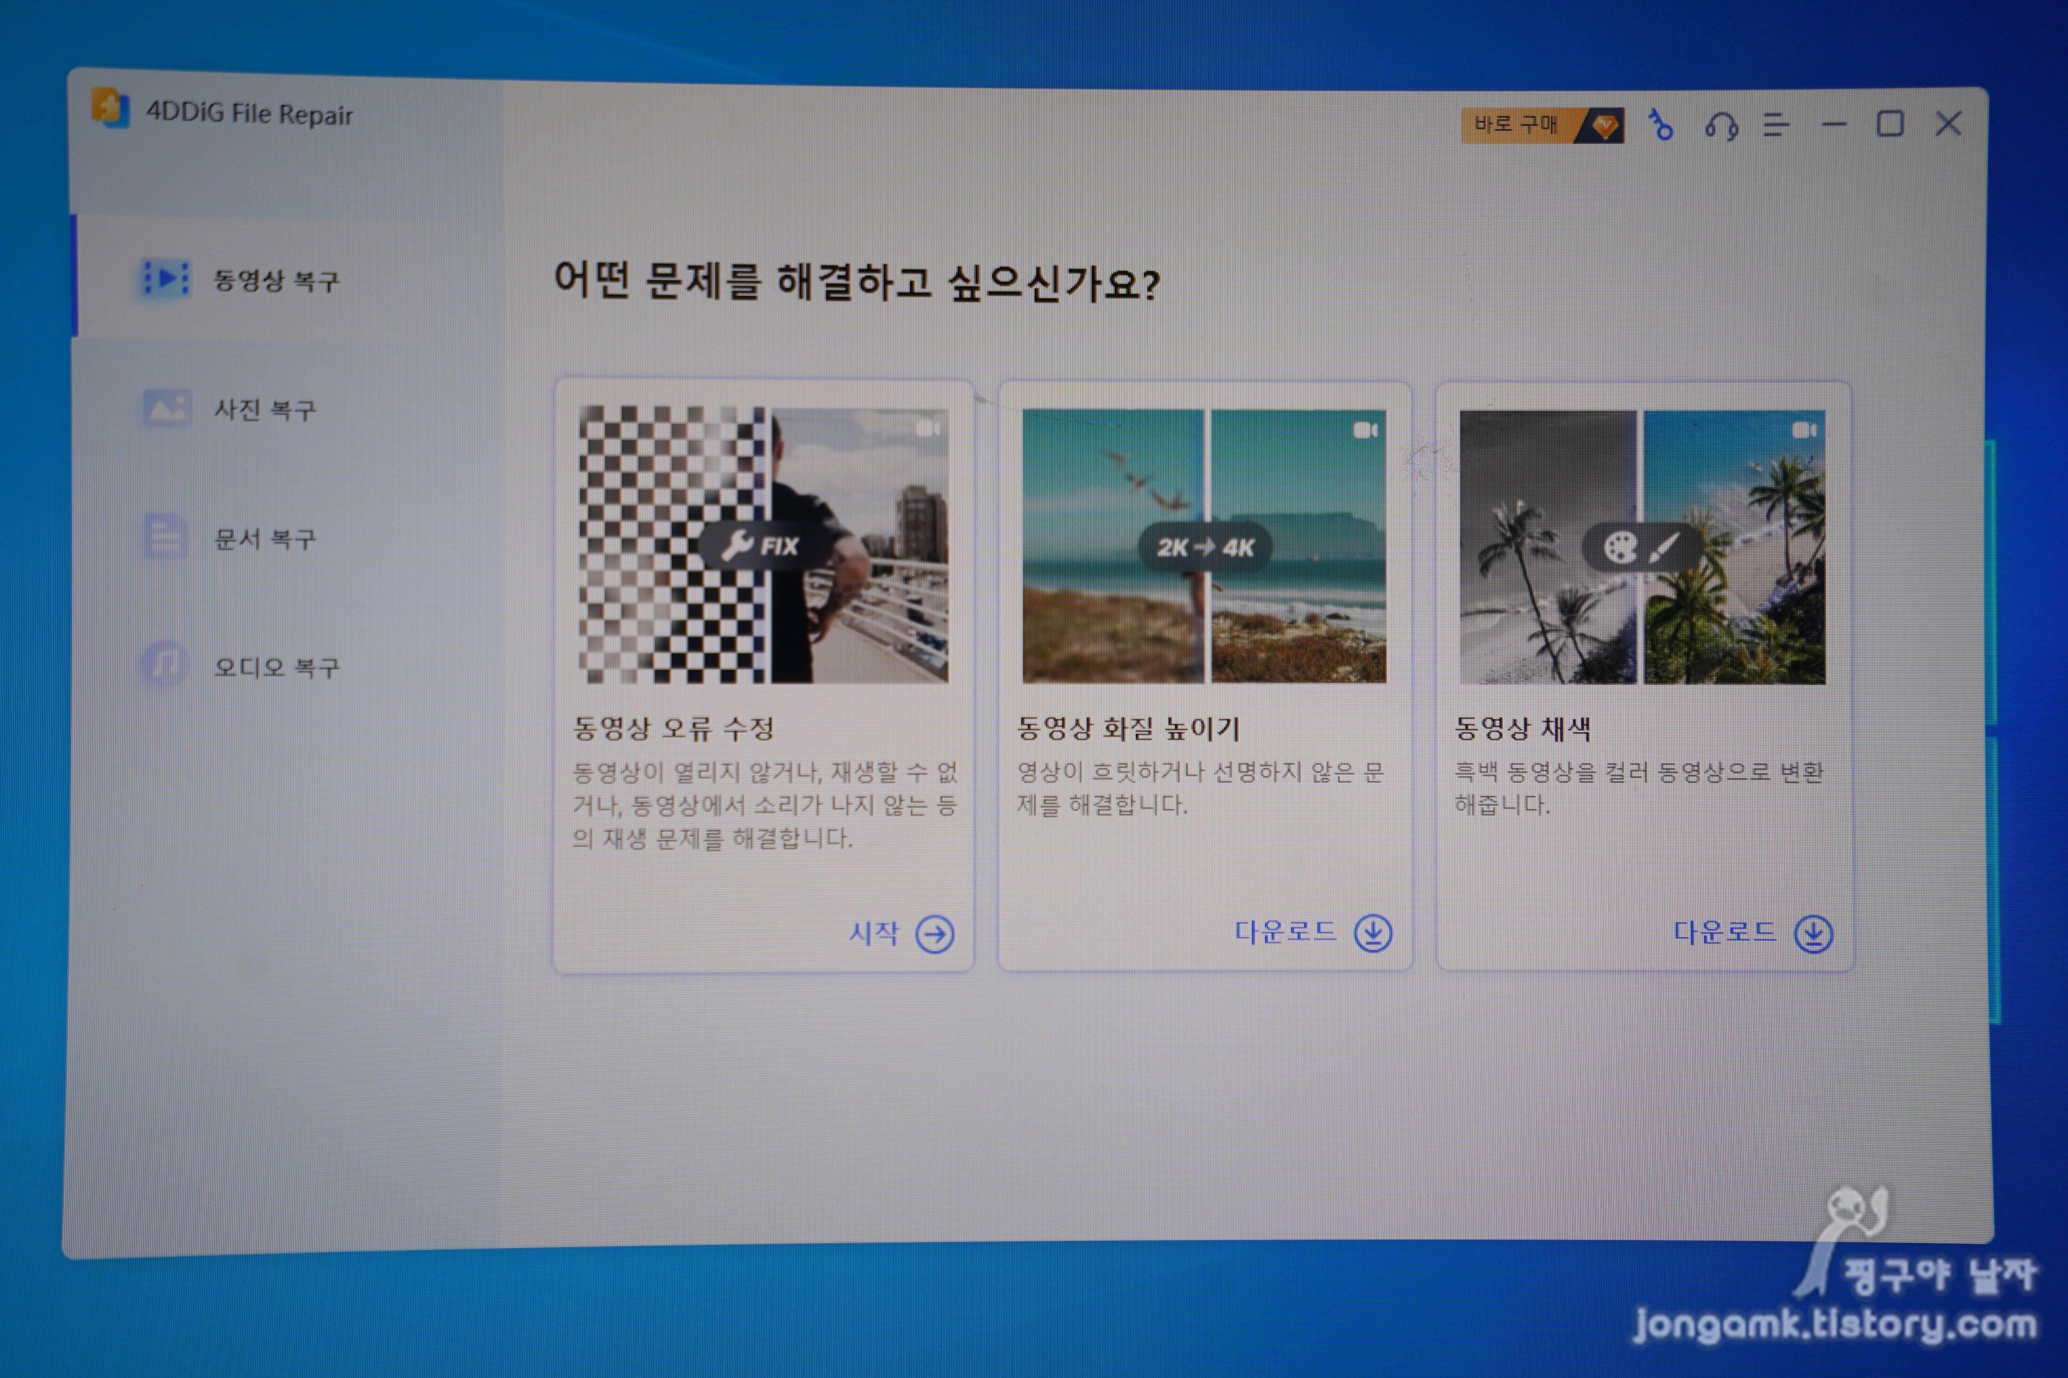Click the arrow circle next to 시작
The width and height of the screenshot is (2068, 1378).
(935, 934)
